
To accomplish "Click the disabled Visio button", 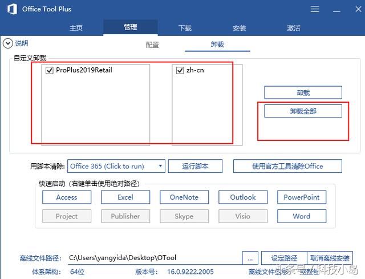I will point(243,216).
